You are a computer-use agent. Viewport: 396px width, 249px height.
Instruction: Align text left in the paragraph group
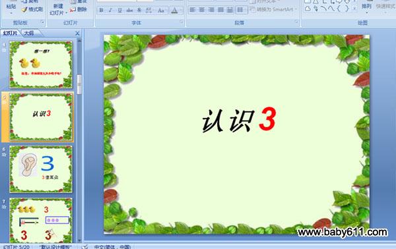193,10
